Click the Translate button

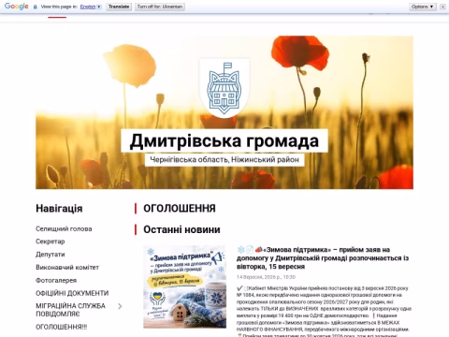[x=119, y=7]
